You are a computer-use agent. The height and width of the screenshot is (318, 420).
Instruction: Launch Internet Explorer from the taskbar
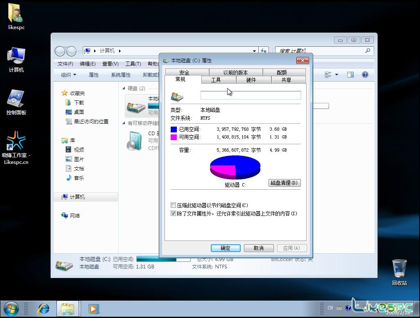pos(43,308)
